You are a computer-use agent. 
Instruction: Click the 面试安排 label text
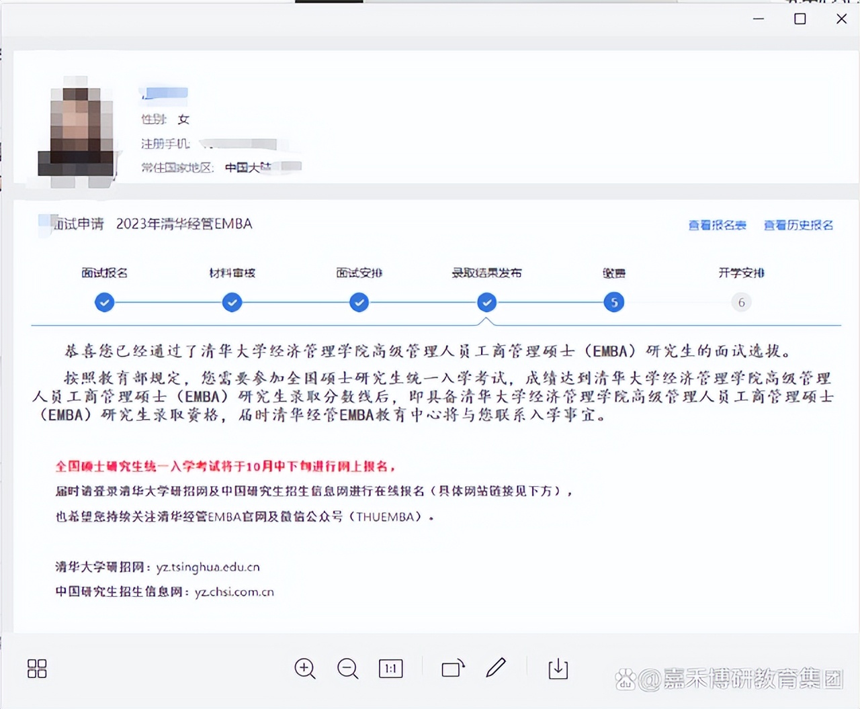[359, 273]
